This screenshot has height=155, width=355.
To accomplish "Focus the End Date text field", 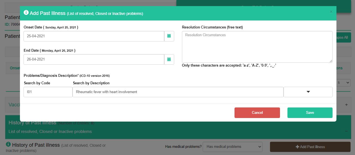I will pyautogui.click(x=94, y=59).
